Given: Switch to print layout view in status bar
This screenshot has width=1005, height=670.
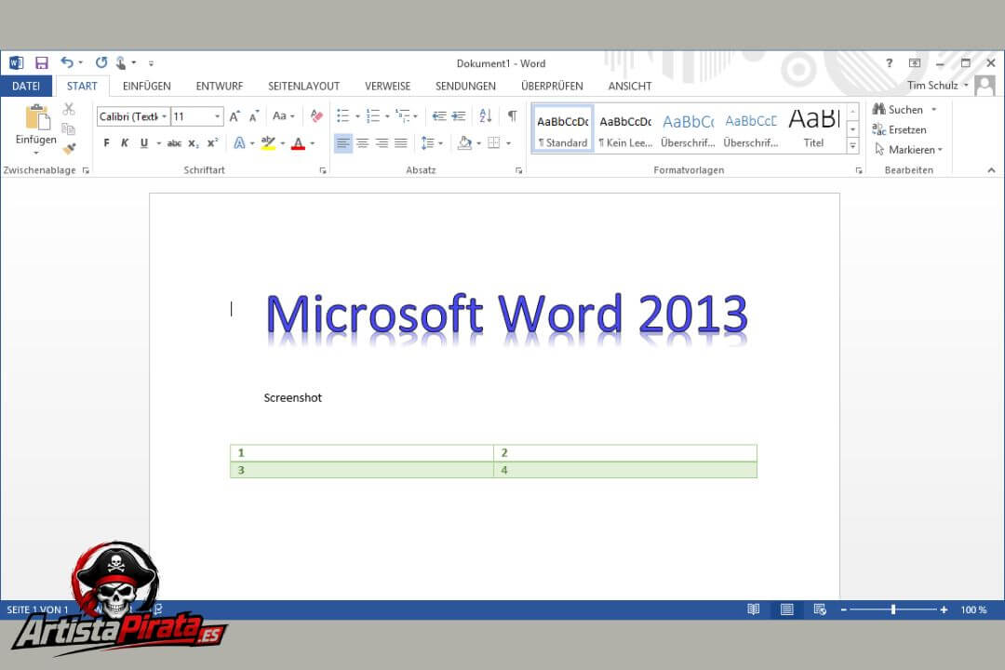Looking at the screenshot, I should click(787, 610).
